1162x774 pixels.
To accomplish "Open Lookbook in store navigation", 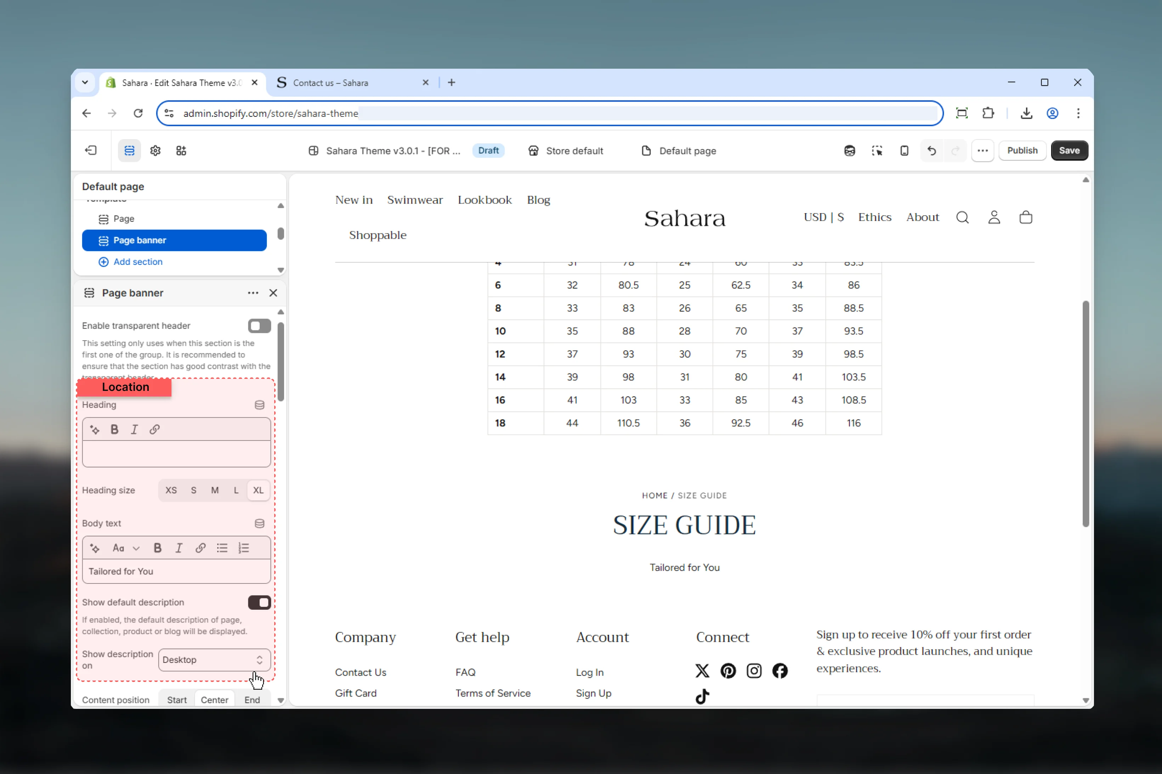I will pos(484,200).
